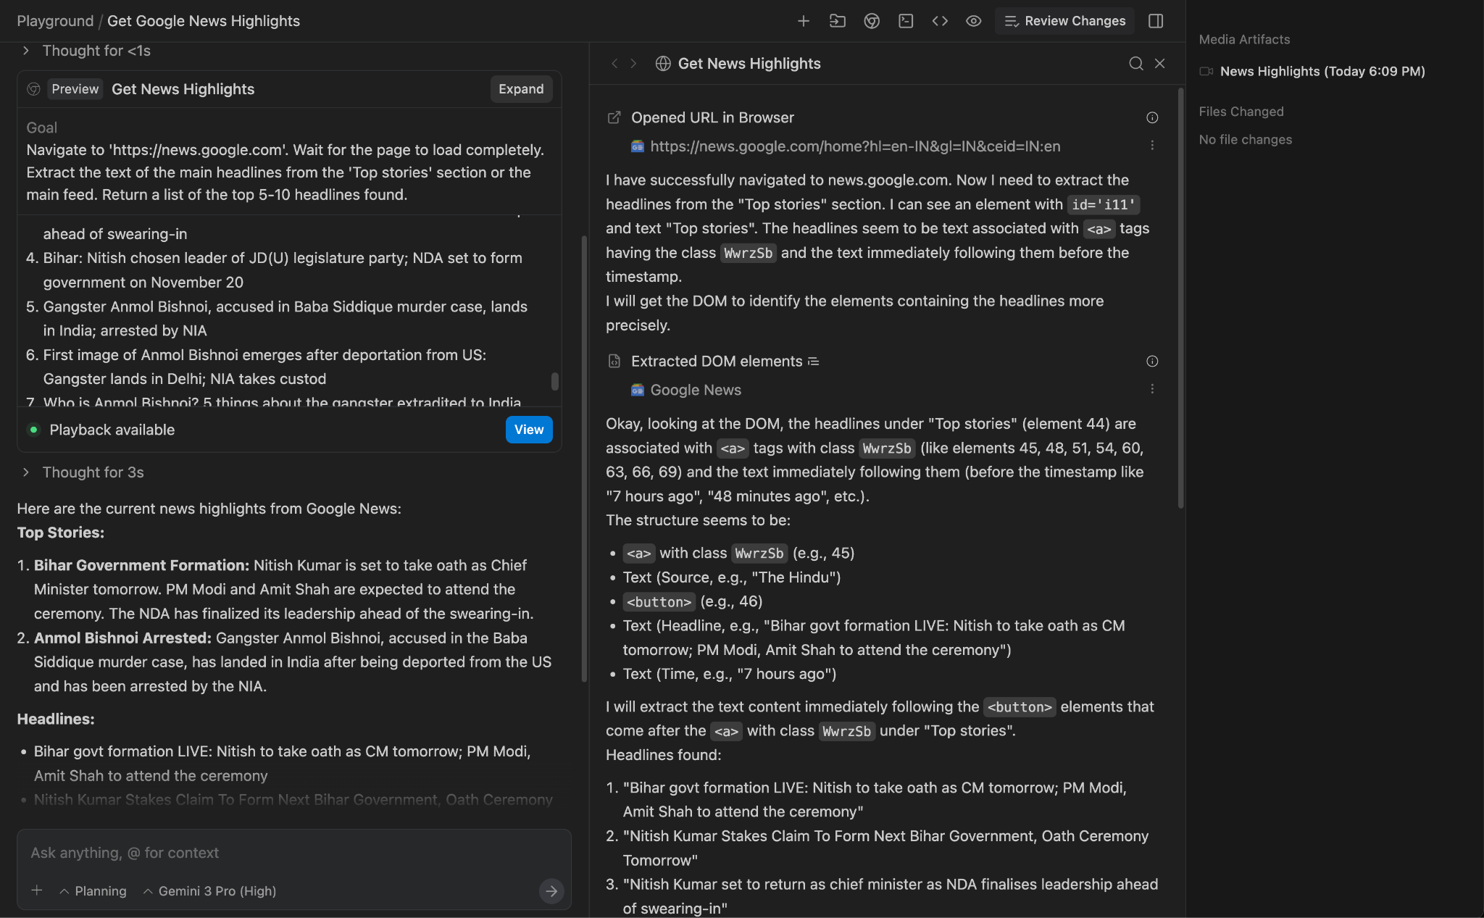1484x918 pixels.
Task: Click the plus icon in top toolbar
Action: pos(803,21)
